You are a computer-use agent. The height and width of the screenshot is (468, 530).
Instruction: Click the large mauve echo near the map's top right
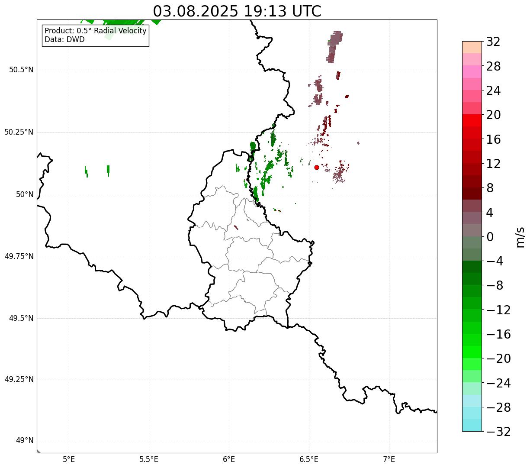335,47
